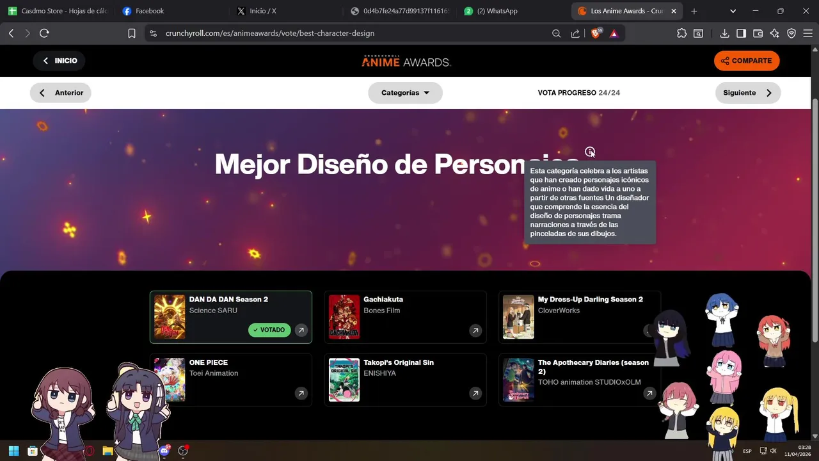Go to the Anterior category
819x461 pixels.
pos(61,93)
